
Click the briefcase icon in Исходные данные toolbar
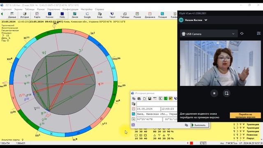click(x=139, y=99)
